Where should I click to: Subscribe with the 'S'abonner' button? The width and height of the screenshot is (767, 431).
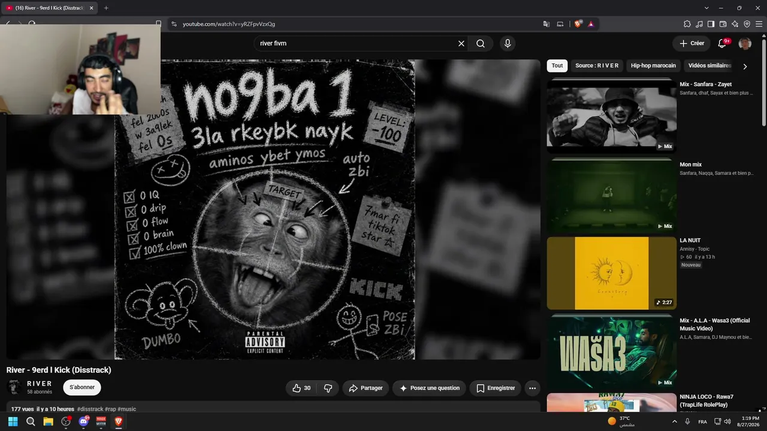(82, 387)
